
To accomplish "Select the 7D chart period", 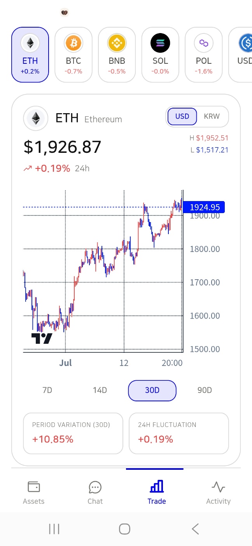I will (47, 390).
